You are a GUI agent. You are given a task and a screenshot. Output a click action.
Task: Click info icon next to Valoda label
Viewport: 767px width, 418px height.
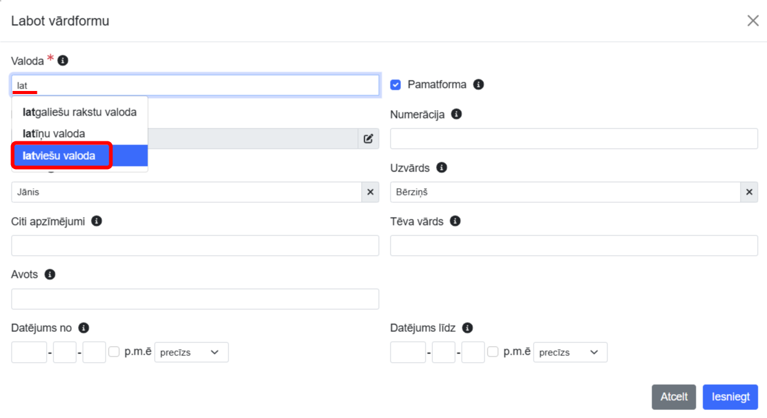(63, 61)
